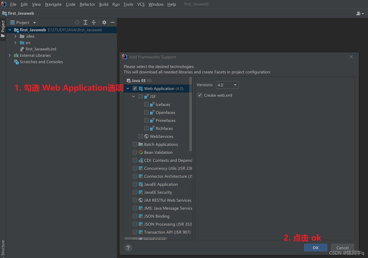Click the Bean Validation icon
Image resolution: width=368 pixels, height=258 pixels.
(141, 152)
